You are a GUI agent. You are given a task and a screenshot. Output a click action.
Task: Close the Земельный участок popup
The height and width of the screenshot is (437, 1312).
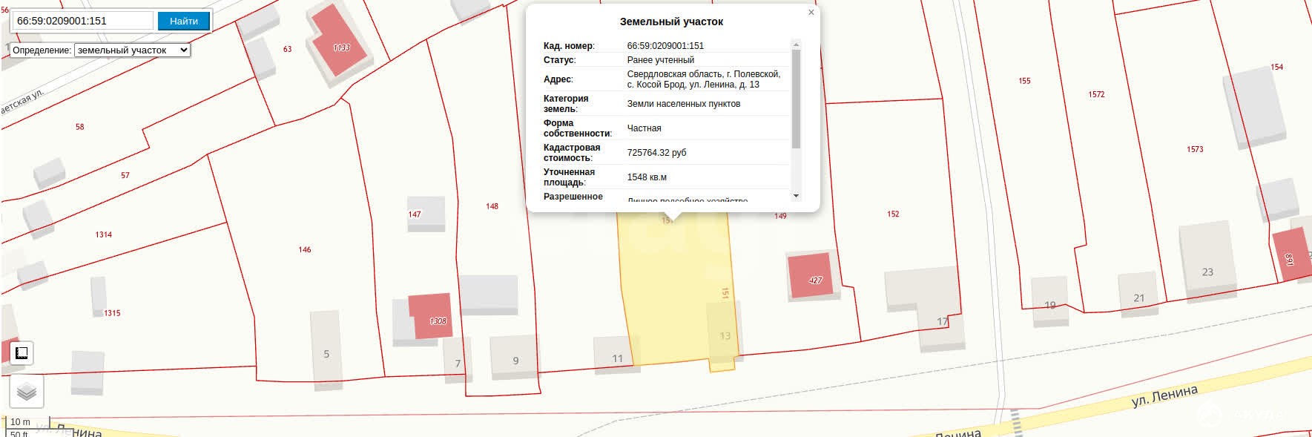(x=811, y=13)
